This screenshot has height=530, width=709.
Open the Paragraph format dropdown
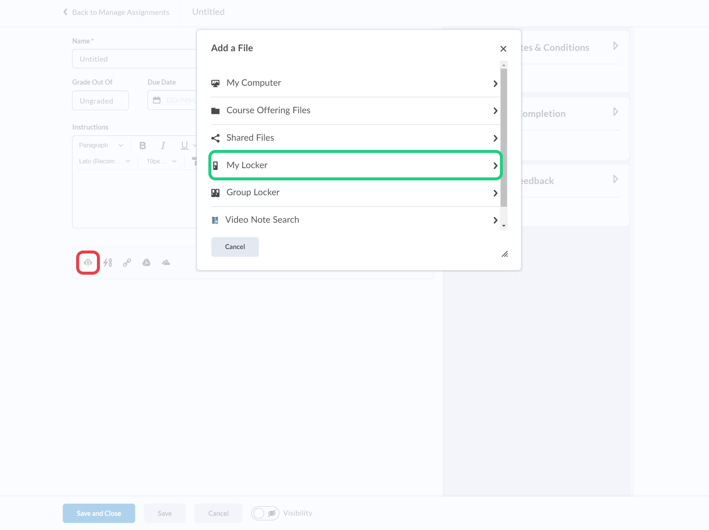(x=101, y=145)
